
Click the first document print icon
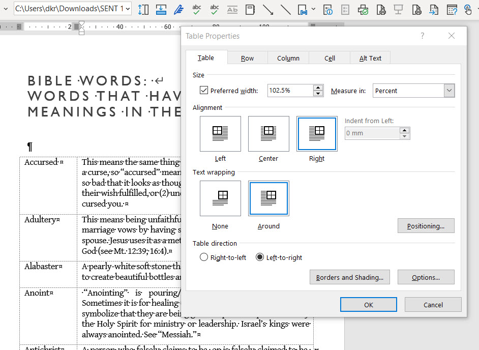click(381, 10)
